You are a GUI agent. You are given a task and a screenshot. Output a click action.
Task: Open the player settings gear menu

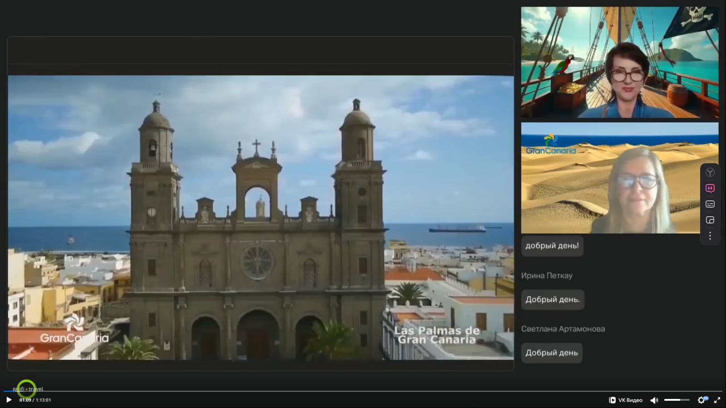(701, 400)
